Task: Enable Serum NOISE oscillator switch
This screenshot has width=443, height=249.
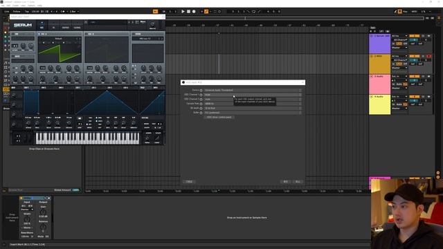Action: 134,34
